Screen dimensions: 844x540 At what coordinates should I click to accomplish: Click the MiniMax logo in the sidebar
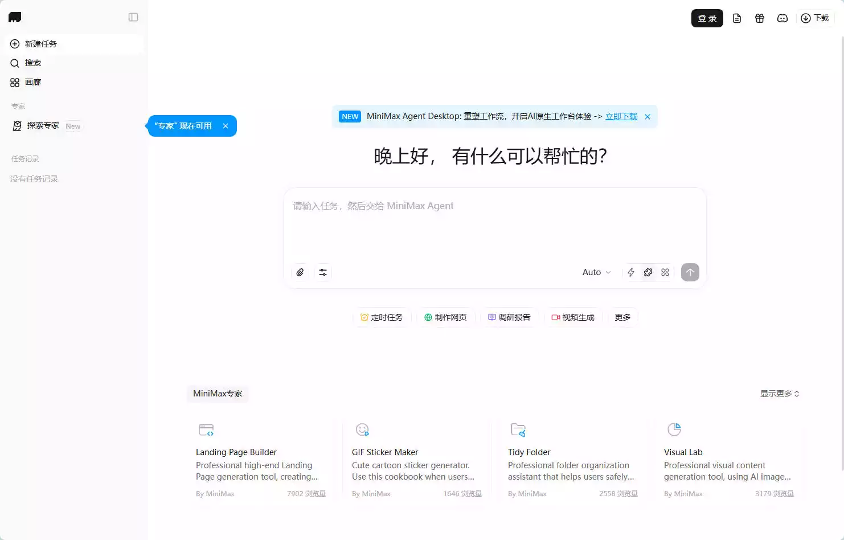click(x=15, y=18)
